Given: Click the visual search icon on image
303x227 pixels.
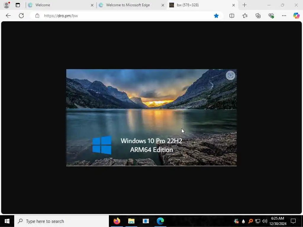Looking at the screenshot, I should click(x=230, y=75).
